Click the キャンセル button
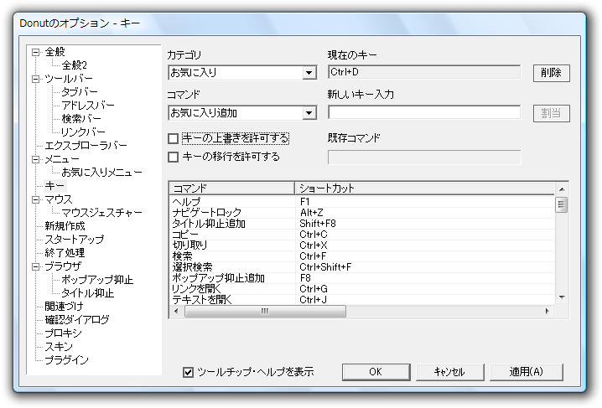This screenshot has height=408, width=602. pyautogui.click(x=449, y=372)
